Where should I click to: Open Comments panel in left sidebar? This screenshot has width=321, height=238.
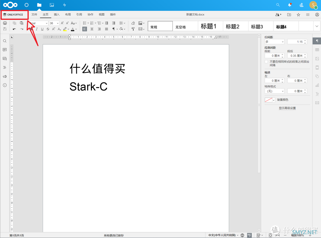coord(5,50)
